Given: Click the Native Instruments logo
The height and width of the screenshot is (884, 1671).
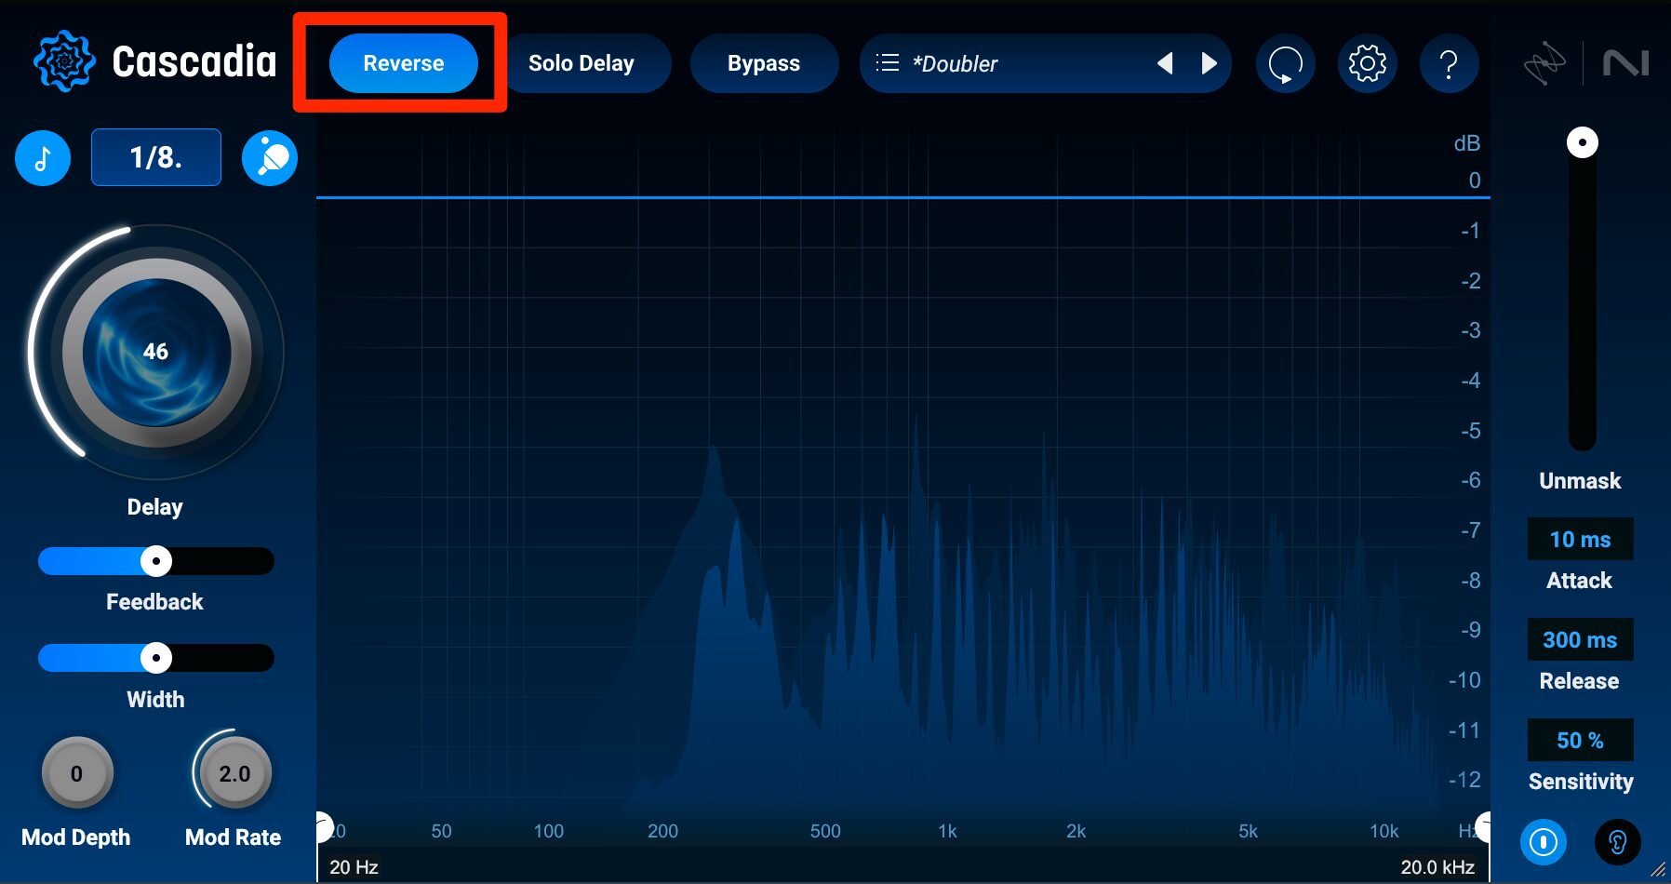Looking at the screenshot, I should pos(1625,63).
